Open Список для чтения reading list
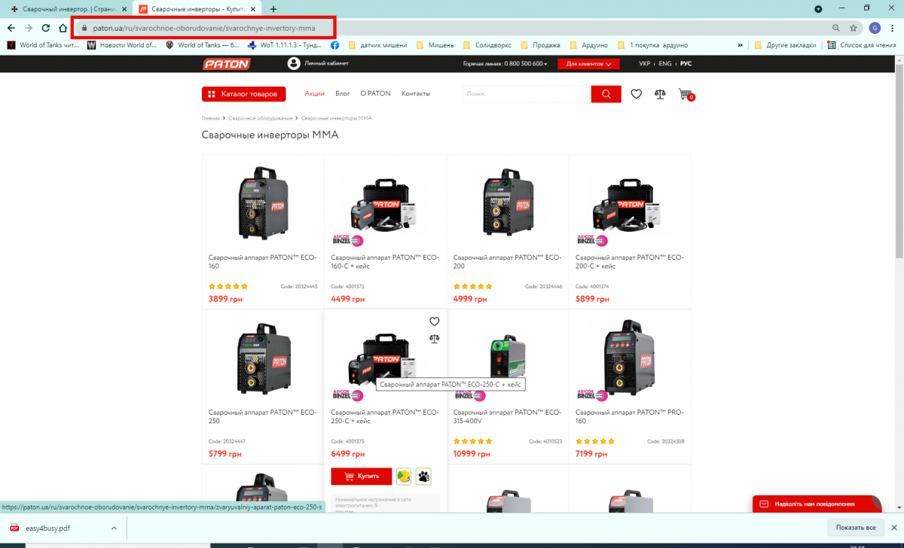The width and height of the screenshot is (904, 548). [x=861, y=45]
